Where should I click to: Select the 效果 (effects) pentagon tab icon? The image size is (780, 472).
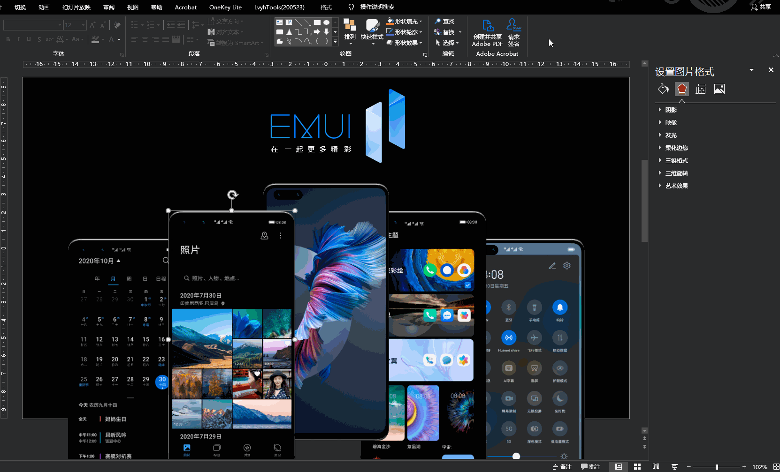pos(682,89)
